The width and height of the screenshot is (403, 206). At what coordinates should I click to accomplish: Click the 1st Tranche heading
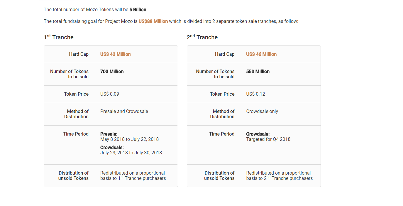click(x=59, y=37)
